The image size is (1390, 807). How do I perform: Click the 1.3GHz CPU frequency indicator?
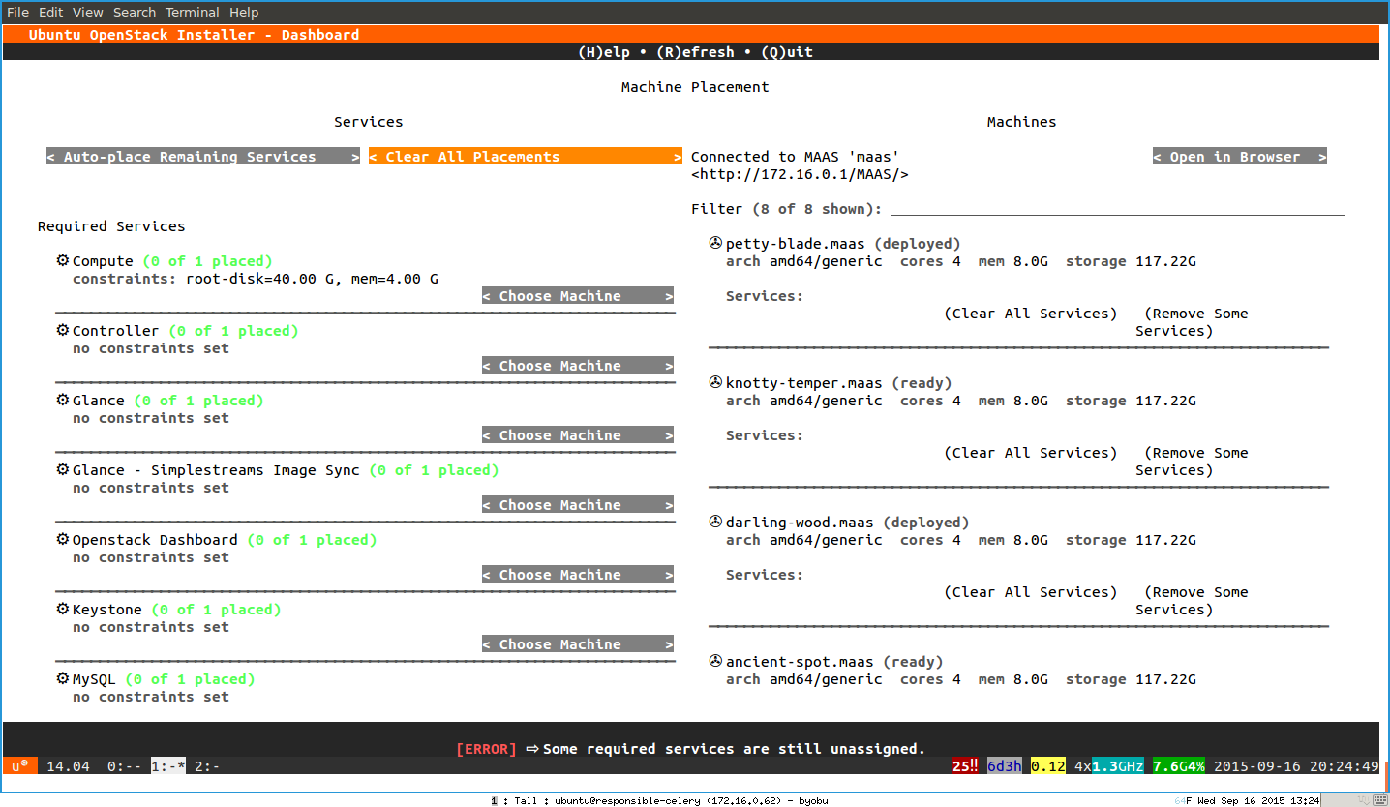pos(1118,766)
